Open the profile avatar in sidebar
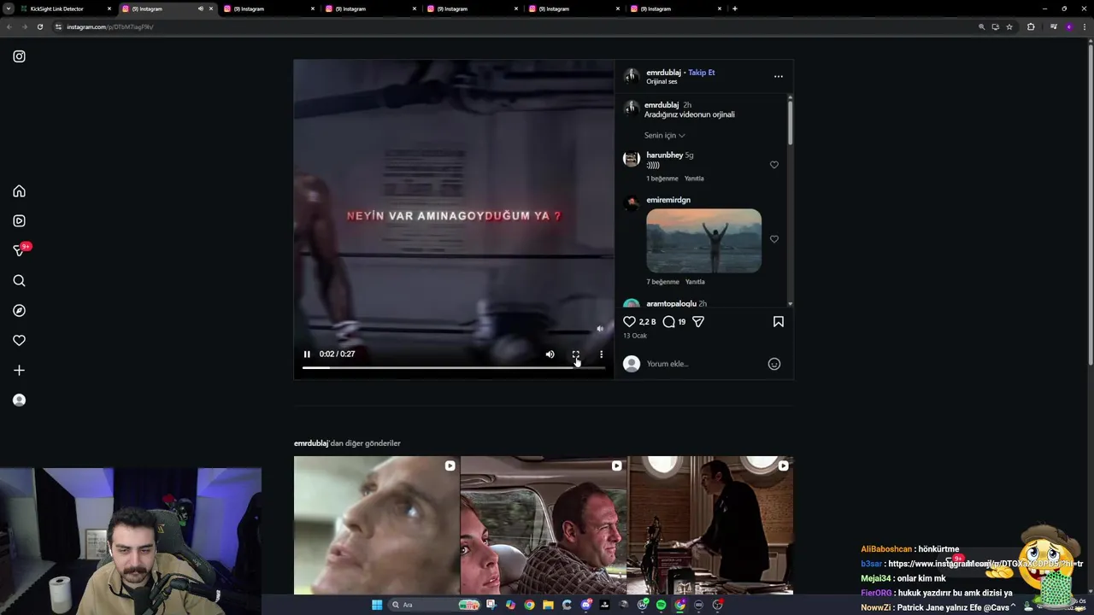Screen dimensions: 1094x615 [19, 400]
